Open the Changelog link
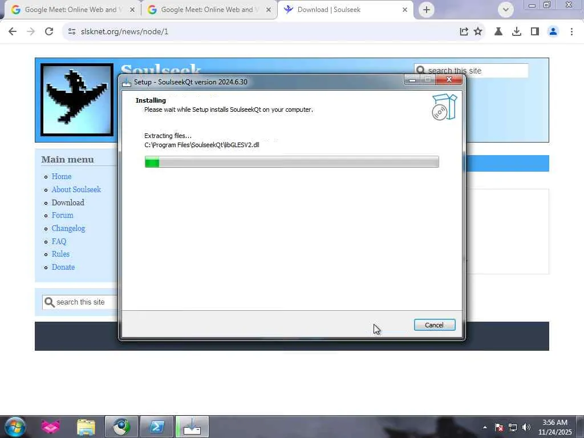Image resolution: width=584 pixels, height=438 pixels. 68,228
